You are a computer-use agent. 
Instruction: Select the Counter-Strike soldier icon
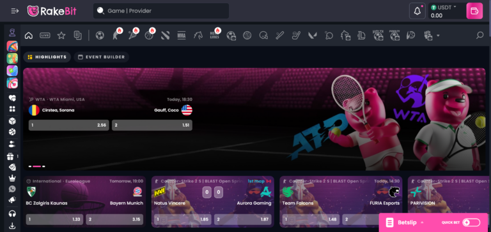(116, 35)
